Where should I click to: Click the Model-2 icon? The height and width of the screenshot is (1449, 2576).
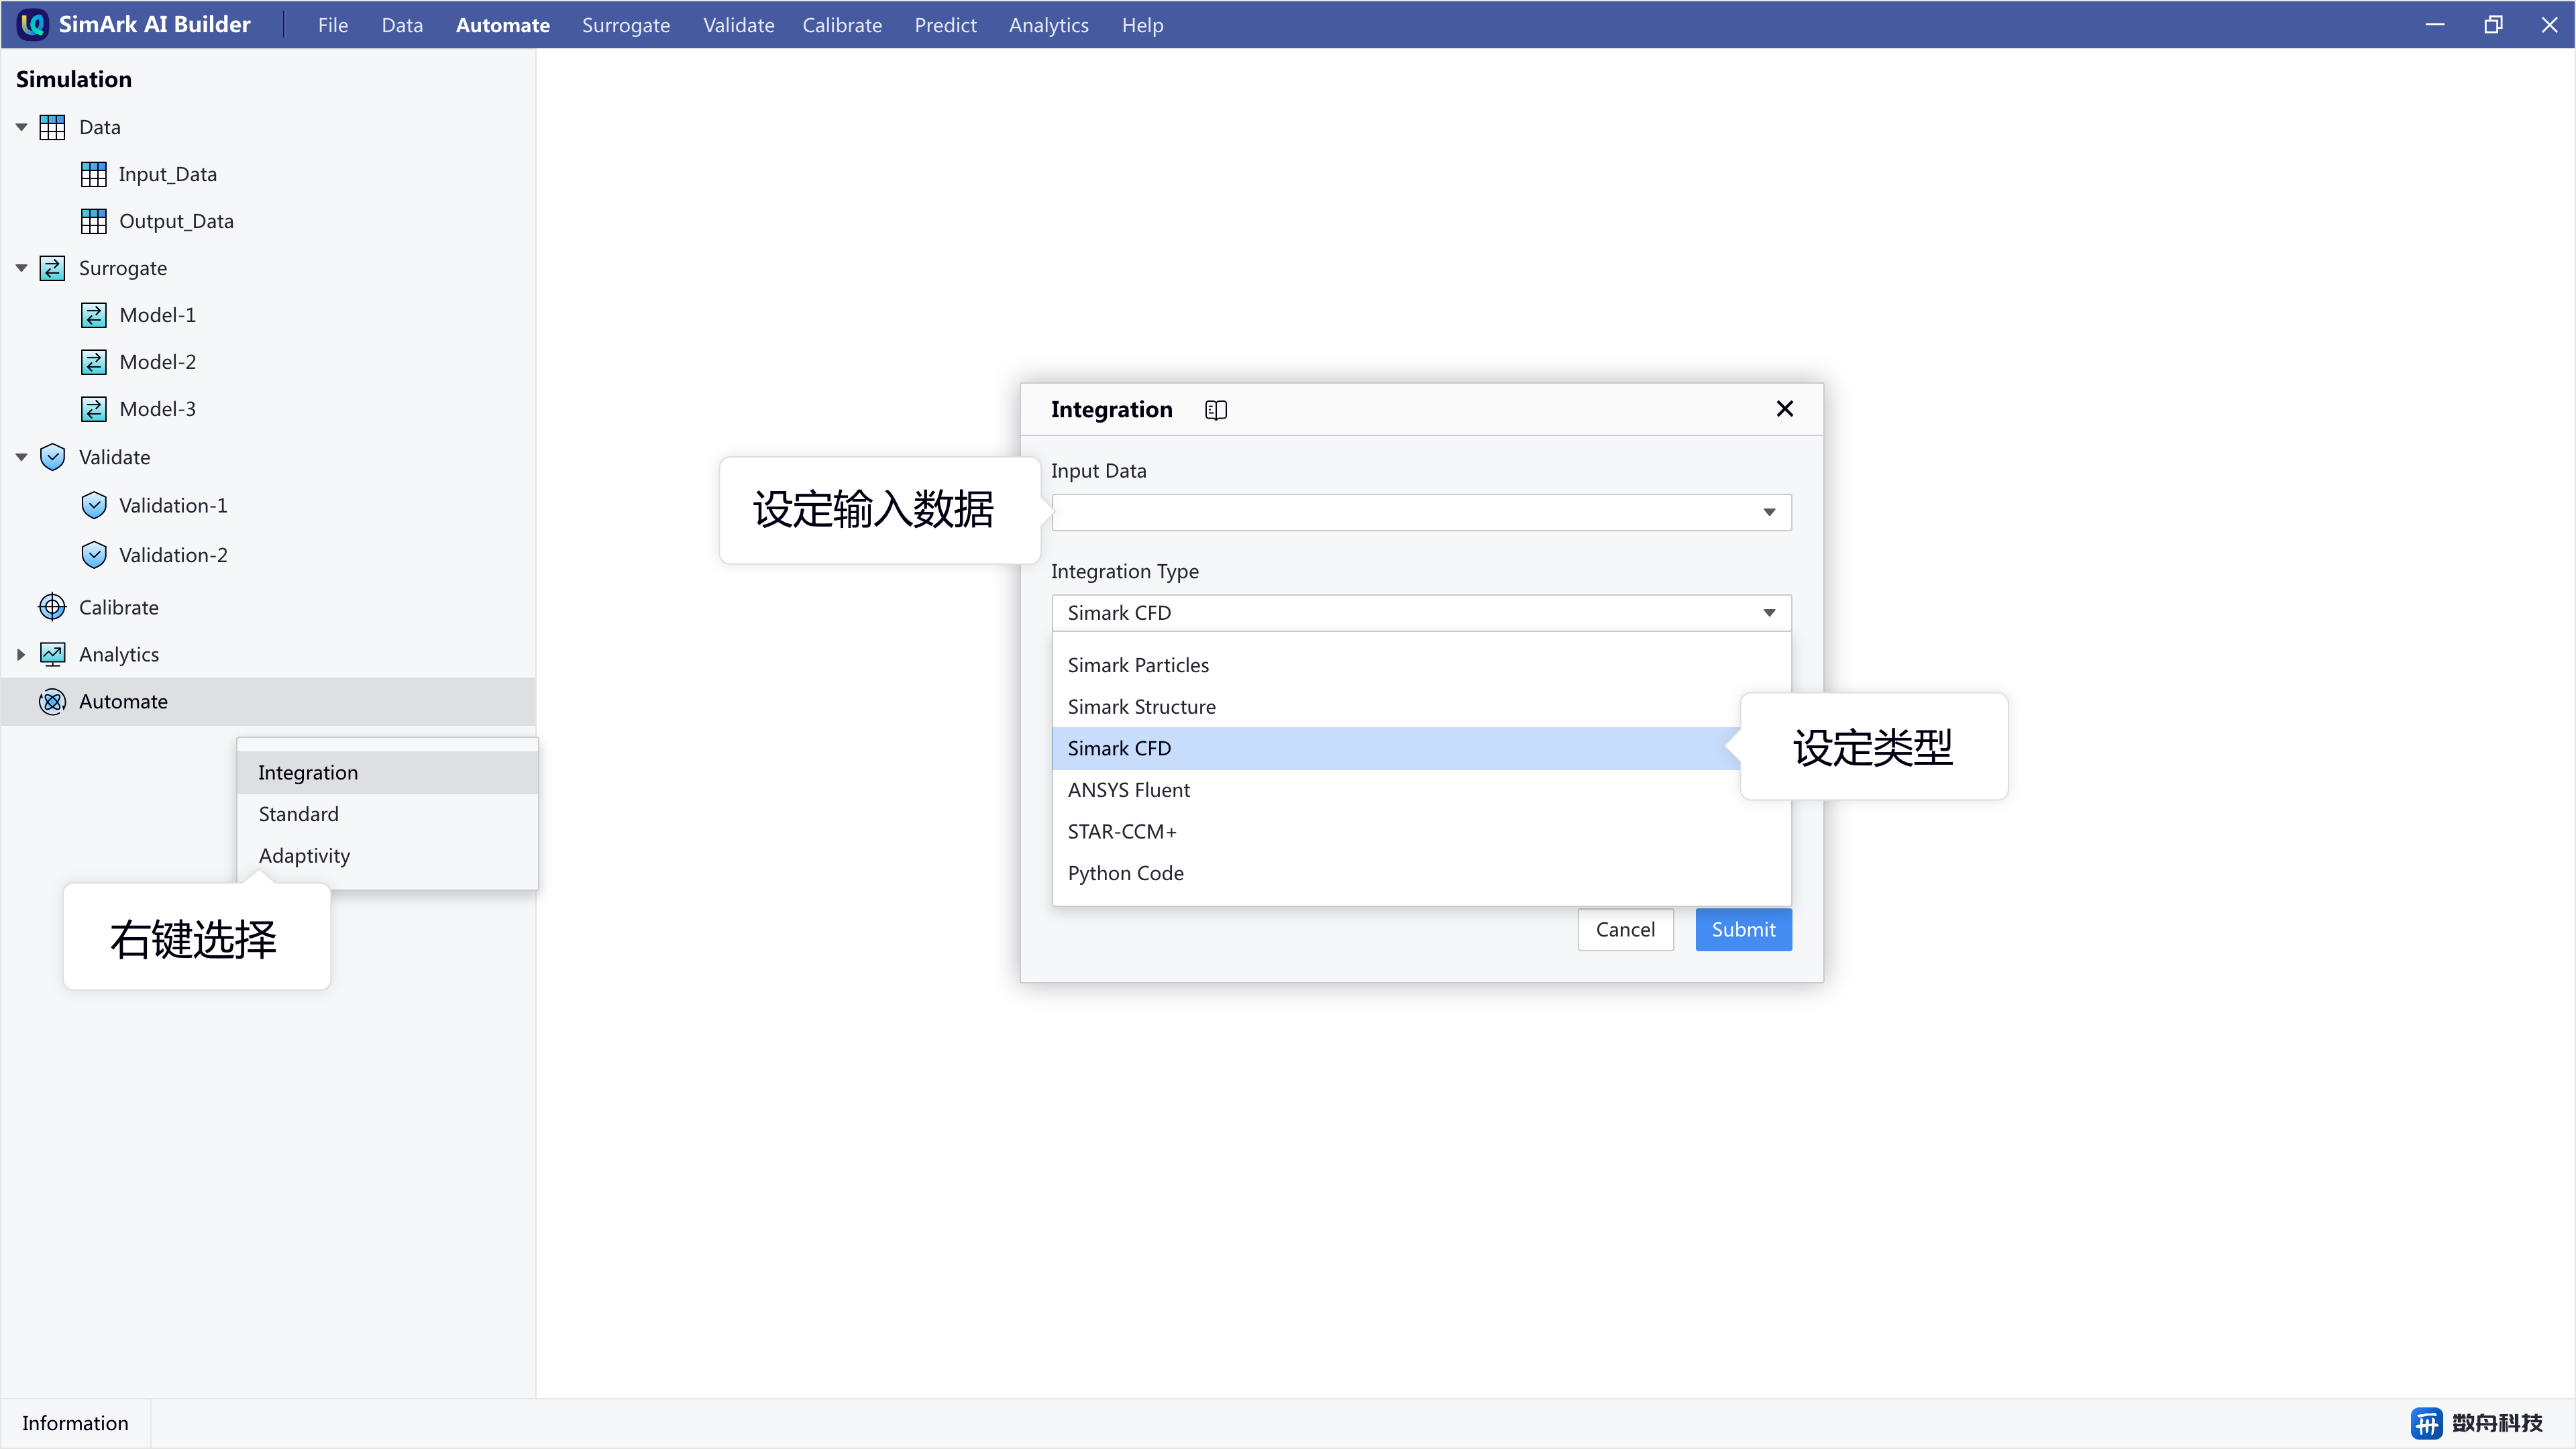[x=93, y=362]
